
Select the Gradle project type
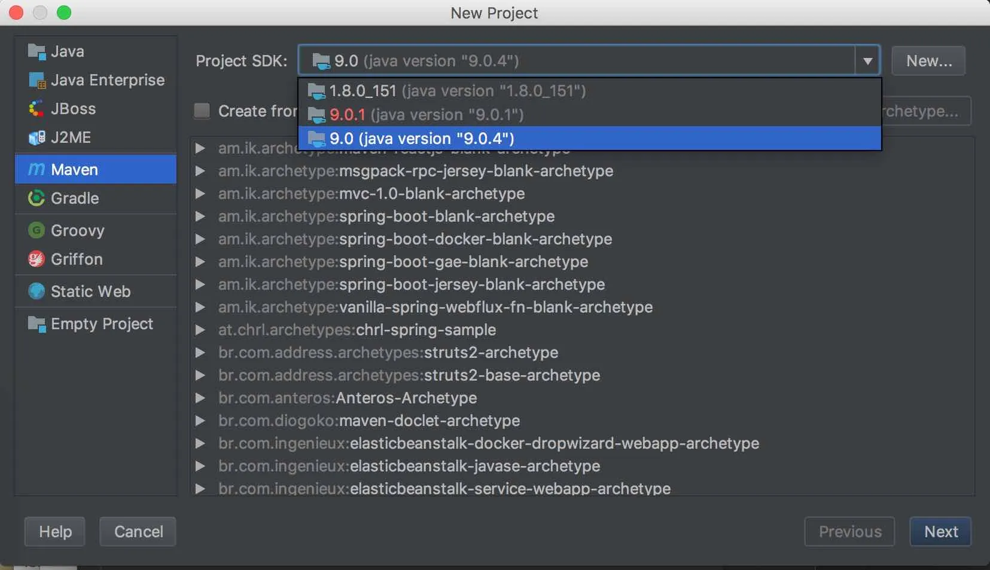96,198
